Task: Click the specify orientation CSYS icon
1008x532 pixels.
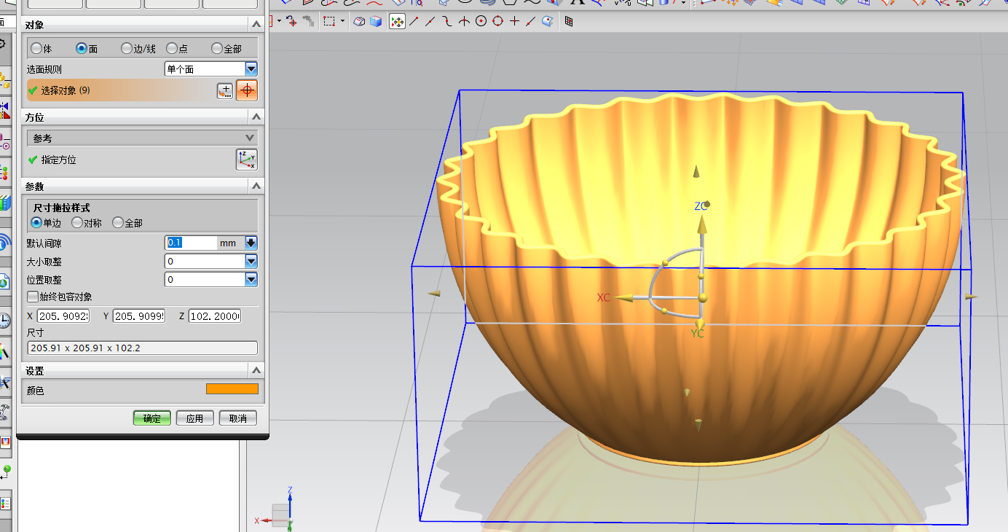Action: [247, 160]
